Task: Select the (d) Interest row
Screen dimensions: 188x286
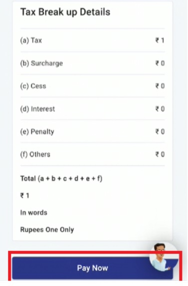Action: pyautogui.click(x=92, y=109)
